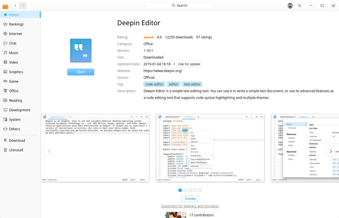The image size is (339, 218).
Task: Click the Size value Downloaded
Action: [x=153, y=57]
